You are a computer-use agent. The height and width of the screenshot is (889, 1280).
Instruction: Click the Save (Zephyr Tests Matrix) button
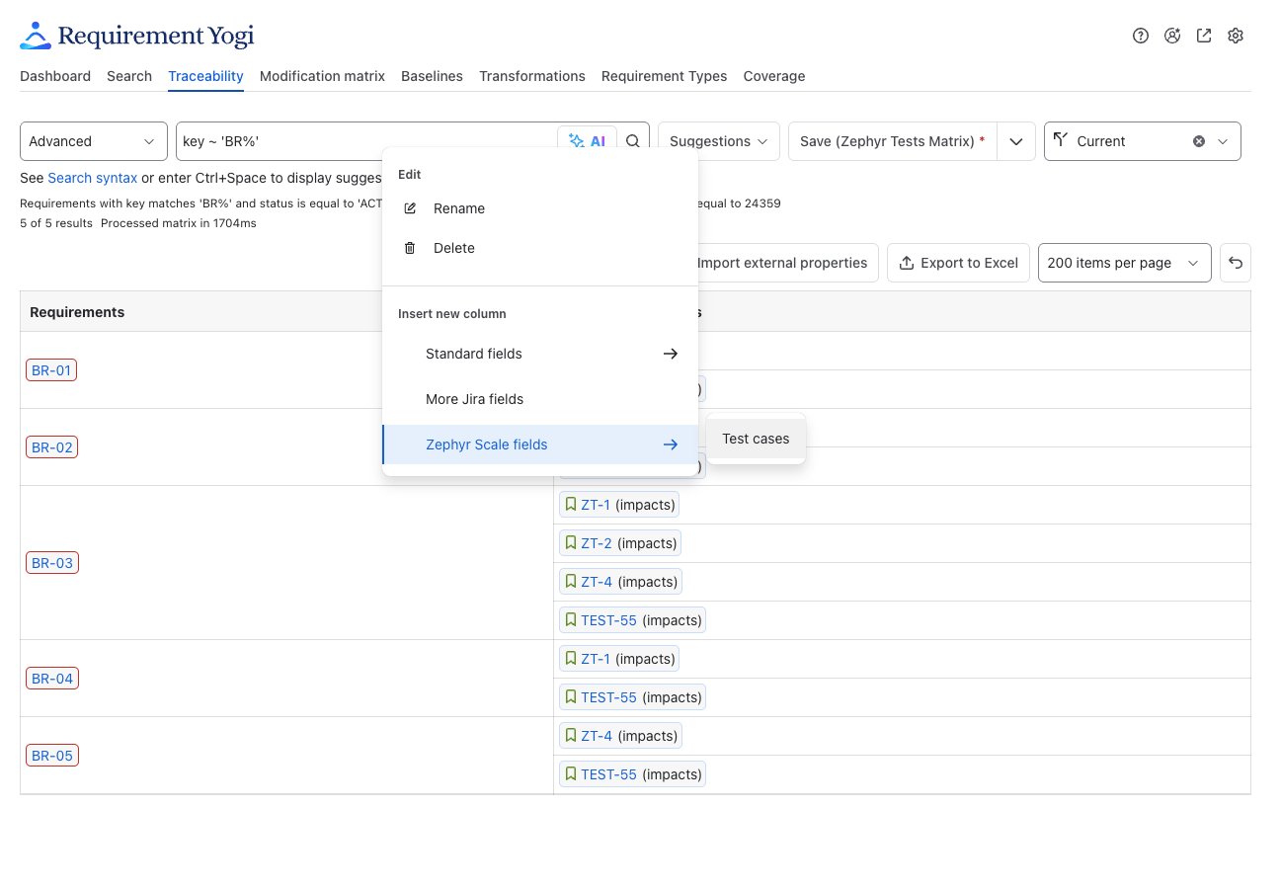click(893, 141)
